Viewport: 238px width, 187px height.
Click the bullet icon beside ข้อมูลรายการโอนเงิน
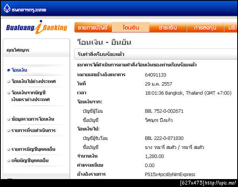(9, 119)
